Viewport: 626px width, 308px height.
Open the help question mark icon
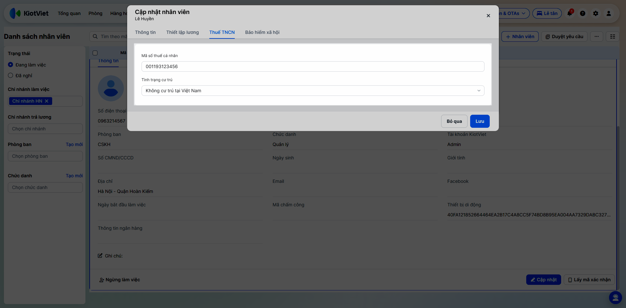click(583, 13)
